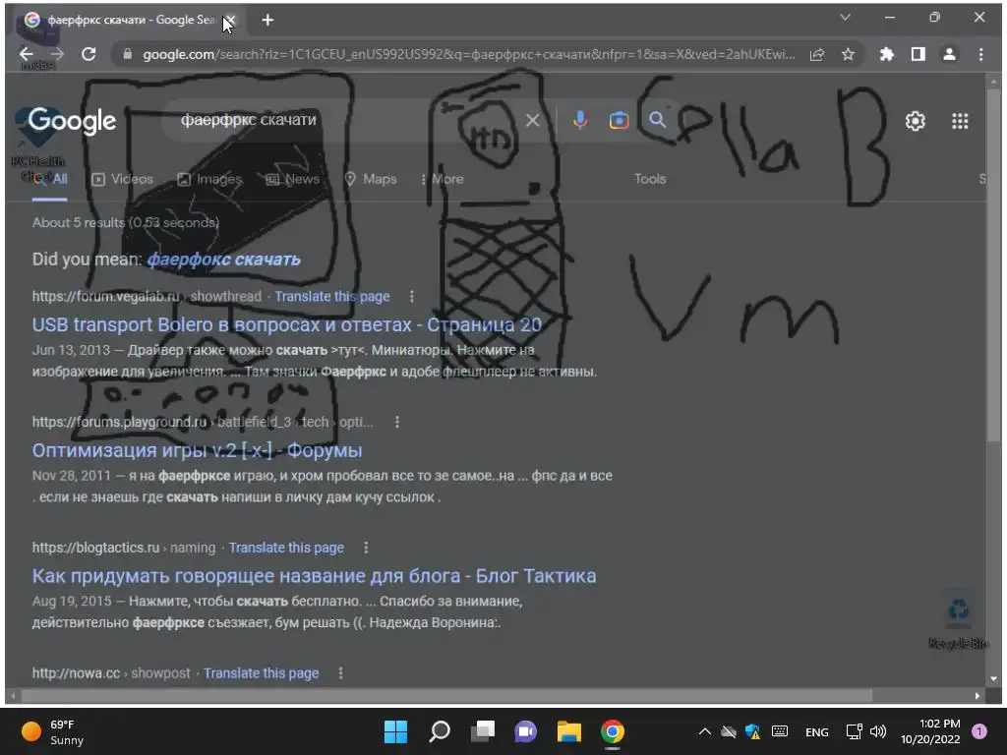Open File Explorer from taskbar
The height and width of the screenshot is (755, 1007).
pyautogui.click(x=569, y=731)
